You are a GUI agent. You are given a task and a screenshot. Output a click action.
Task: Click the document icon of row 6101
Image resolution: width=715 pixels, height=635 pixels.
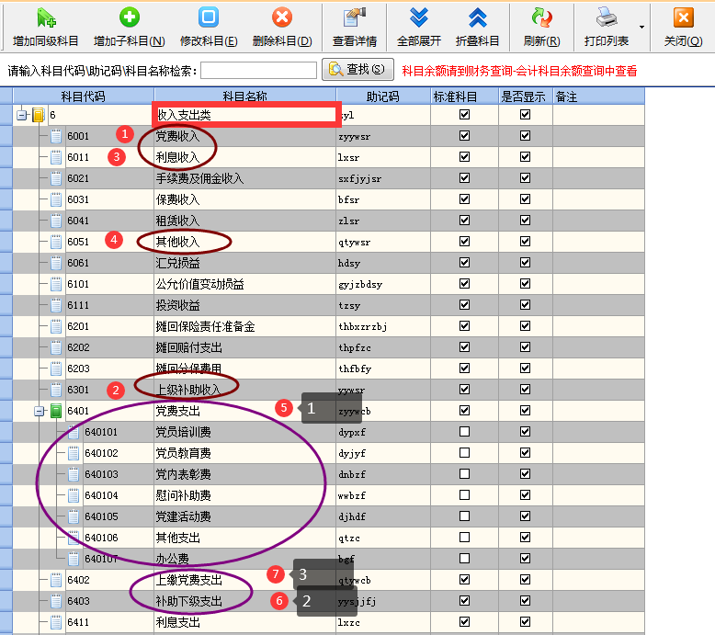click(56, 284)
